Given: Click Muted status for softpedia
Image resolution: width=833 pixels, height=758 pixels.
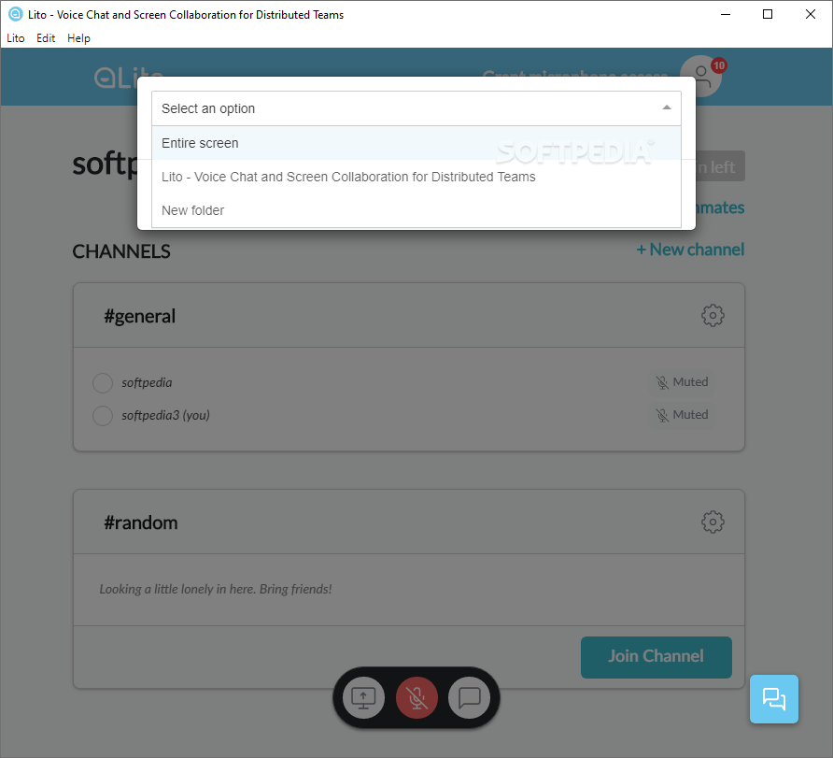Looking at the screenshot, I should click(682, 382).
